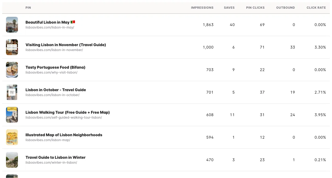Image resolution: width=332 pixels, height=178 pixels.
Task: Click the self-guided-walking-tour-lisbon URL
Action: click(x=64, y=117)
